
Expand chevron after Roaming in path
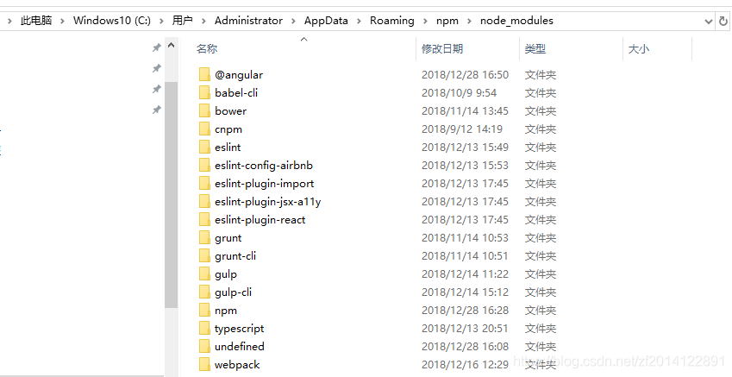click(425, 21)
